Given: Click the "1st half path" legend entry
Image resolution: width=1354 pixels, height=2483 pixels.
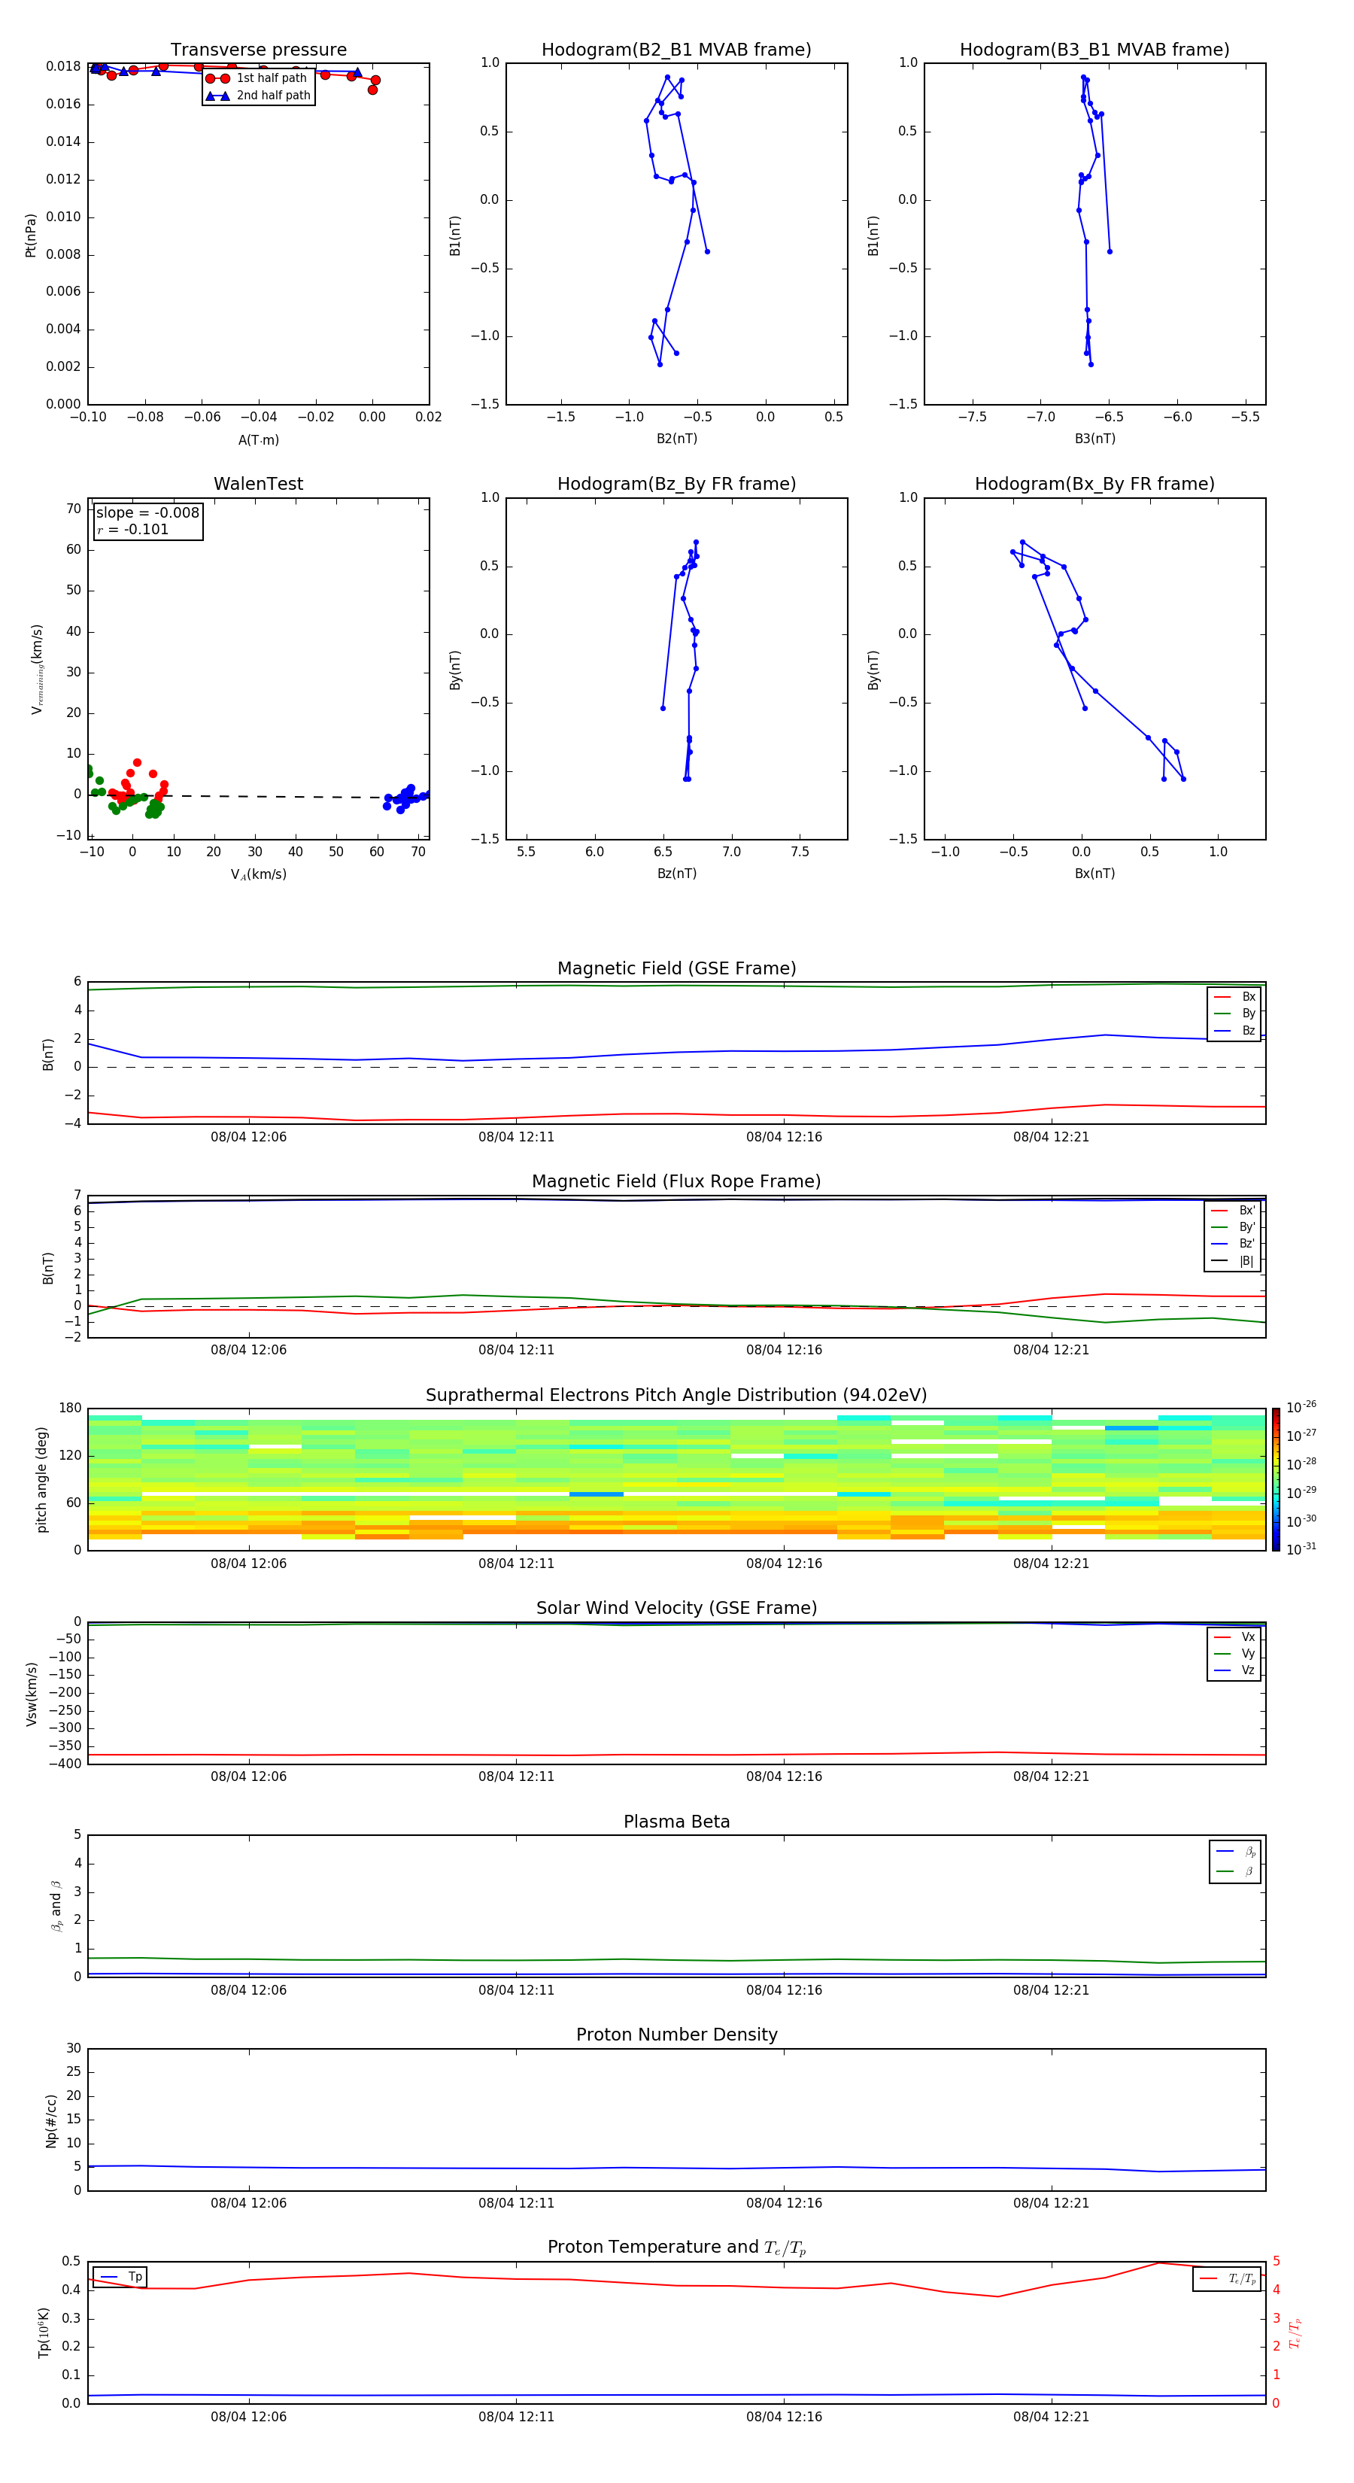Looking at the screenshot, I should pyautogui.click(x=258, y=78).
